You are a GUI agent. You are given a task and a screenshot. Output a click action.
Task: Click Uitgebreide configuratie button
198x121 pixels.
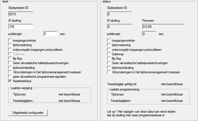click(28, 112)
